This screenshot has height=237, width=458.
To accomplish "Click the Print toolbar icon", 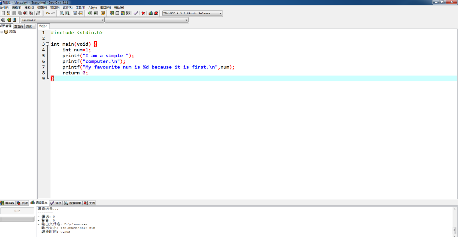I will click(x=38, y=13).
